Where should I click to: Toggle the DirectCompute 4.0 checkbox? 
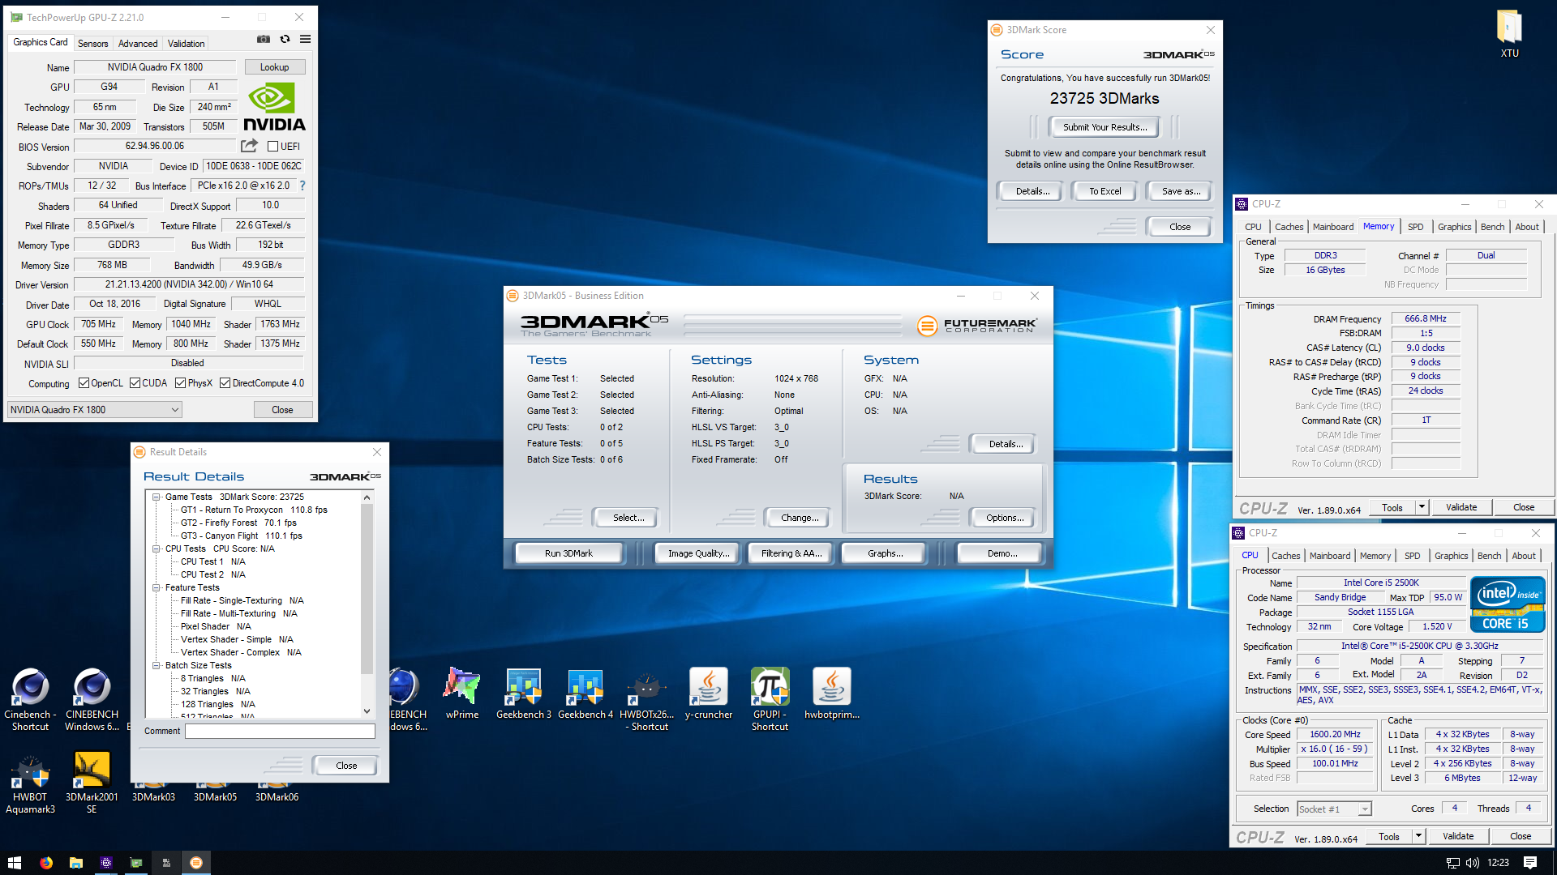tap(225, 383)
